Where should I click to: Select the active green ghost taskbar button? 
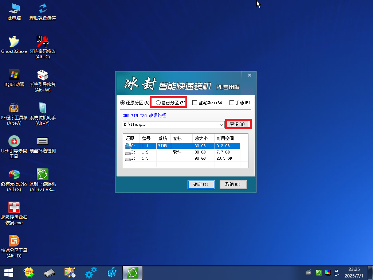pyautogui.click(x=133, y=273)
